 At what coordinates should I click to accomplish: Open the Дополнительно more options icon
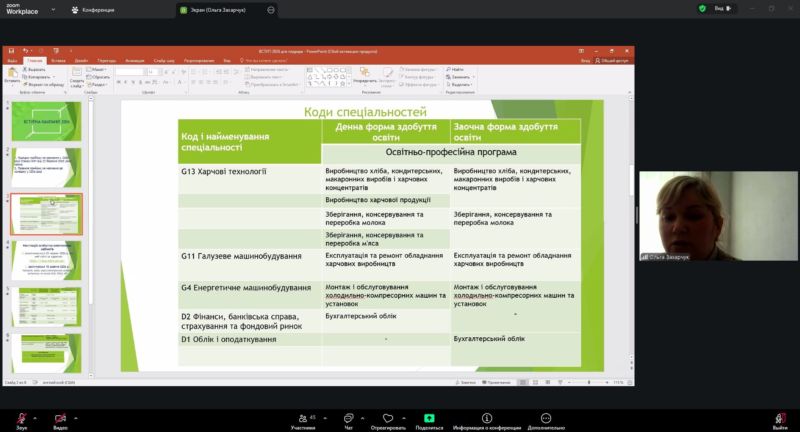(x=546, y=418)
